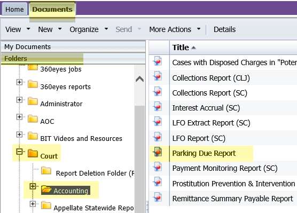Image resolution: width=297 pixels, height=213 pixels.
Task: Select the AOC folder label
Action: click(x=47, y=121)
